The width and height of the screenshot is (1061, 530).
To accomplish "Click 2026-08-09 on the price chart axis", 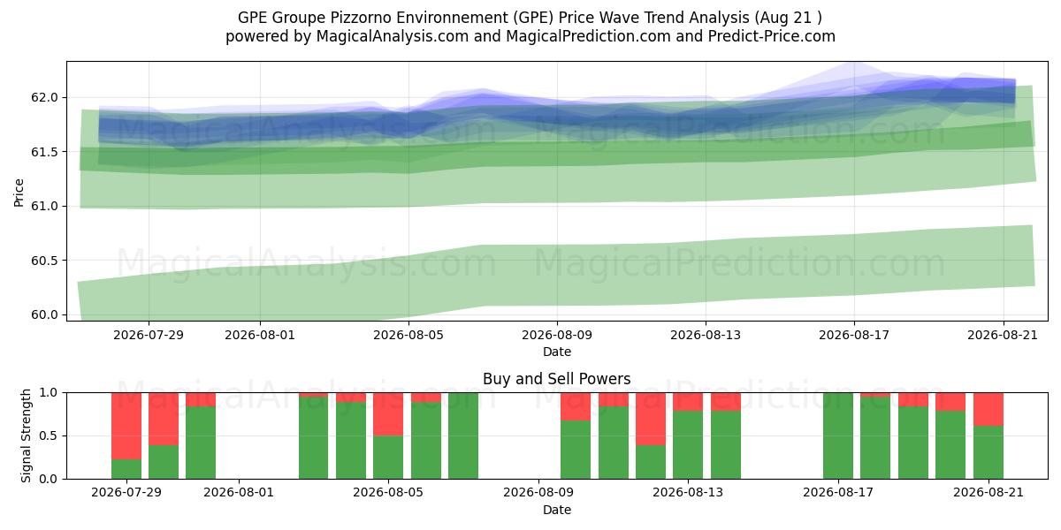I will (x=556, y=335).
